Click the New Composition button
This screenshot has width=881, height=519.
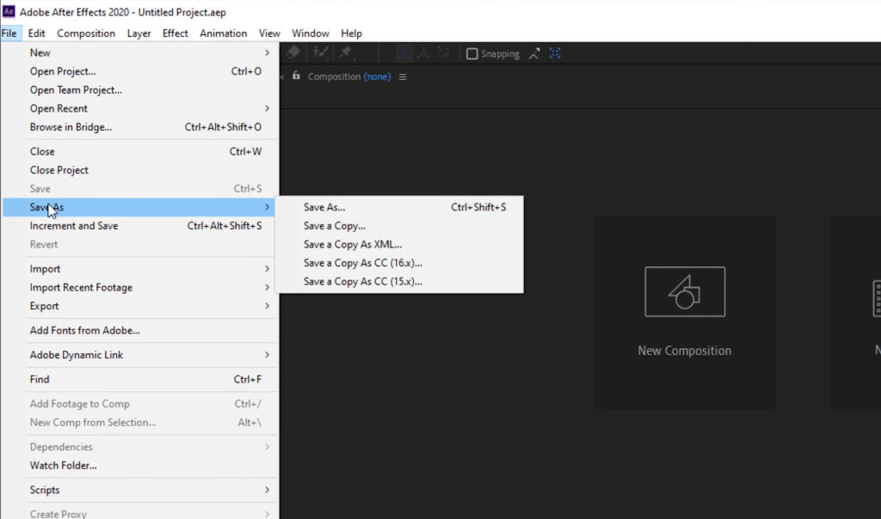pos(685,312)
